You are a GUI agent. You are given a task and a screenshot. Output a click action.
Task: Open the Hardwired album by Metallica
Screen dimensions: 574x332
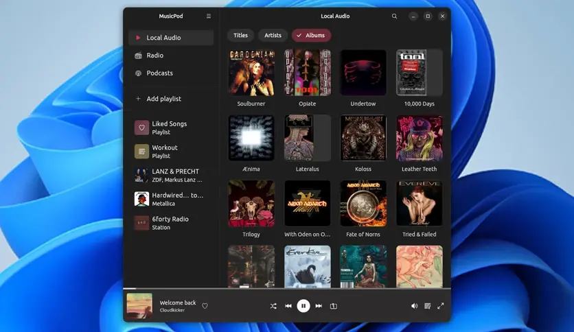[171, 199]
